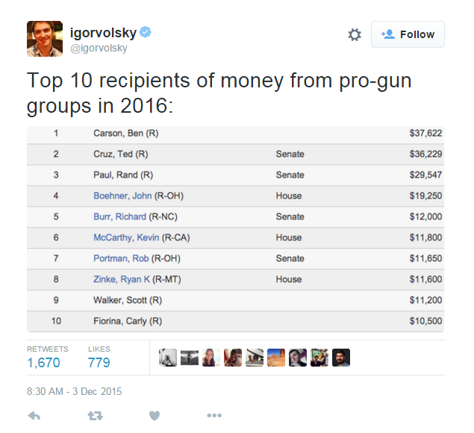
Task: Click the @igorvolsky handle
Action: (99, 49)
